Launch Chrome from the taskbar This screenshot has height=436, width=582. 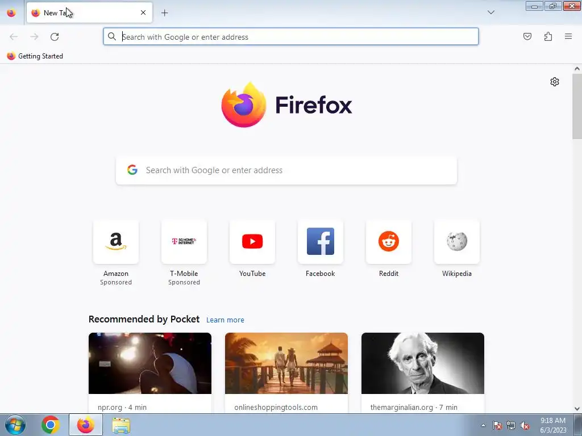51,425
